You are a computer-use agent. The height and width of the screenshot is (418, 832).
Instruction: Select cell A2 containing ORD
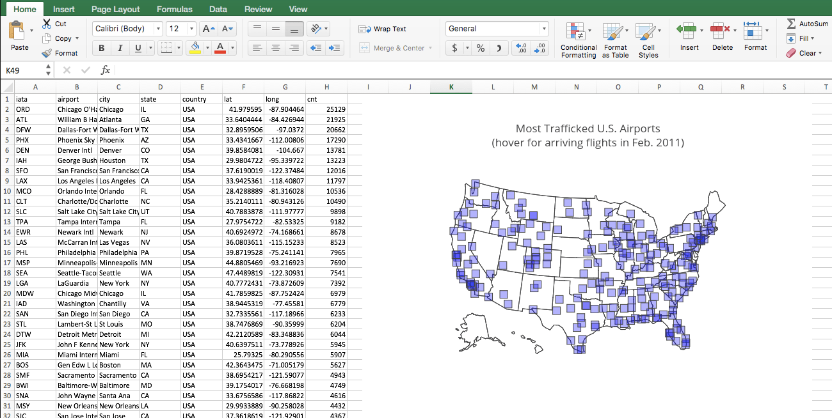pyautogui.click(x=35, y=109)
